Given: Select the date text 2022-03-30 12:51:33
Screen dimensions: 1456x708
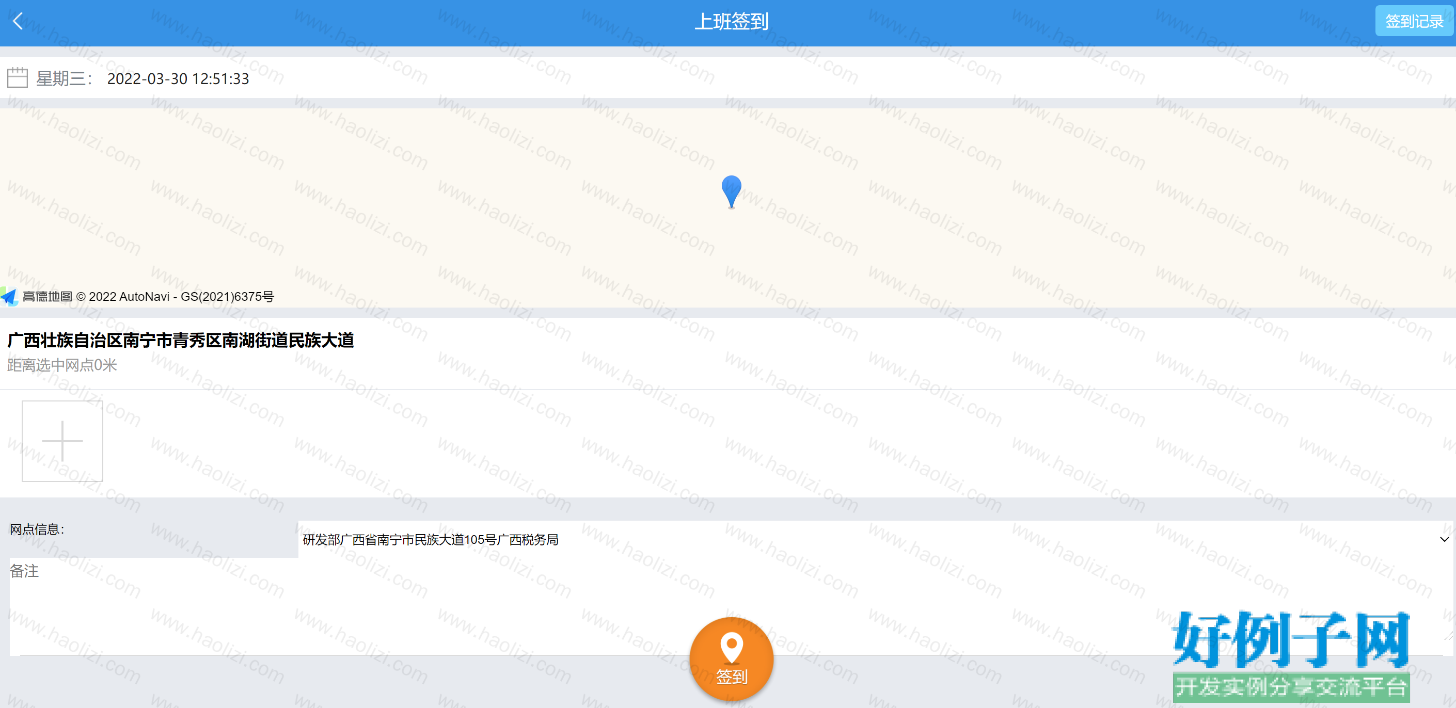Looking at the screenshot, I should click(178, 78).
